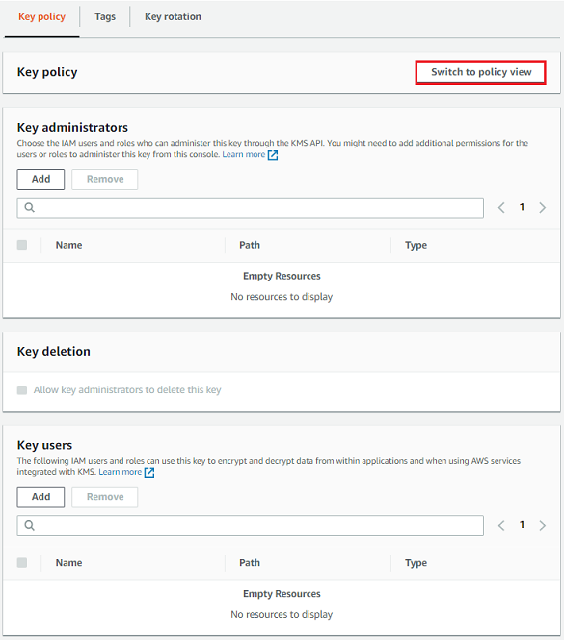The image size is (564, 640).
Task: Open external link icon beside Key administrators Learn more
Action: click(x=273, y=155)
